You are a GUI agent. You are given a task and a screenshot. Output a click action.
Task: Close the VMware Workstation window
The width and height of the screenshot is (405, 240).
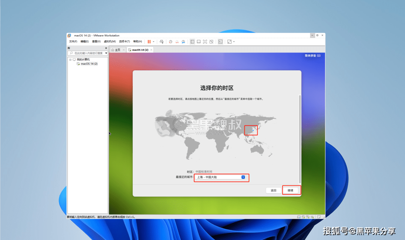(x=322, y=35)
